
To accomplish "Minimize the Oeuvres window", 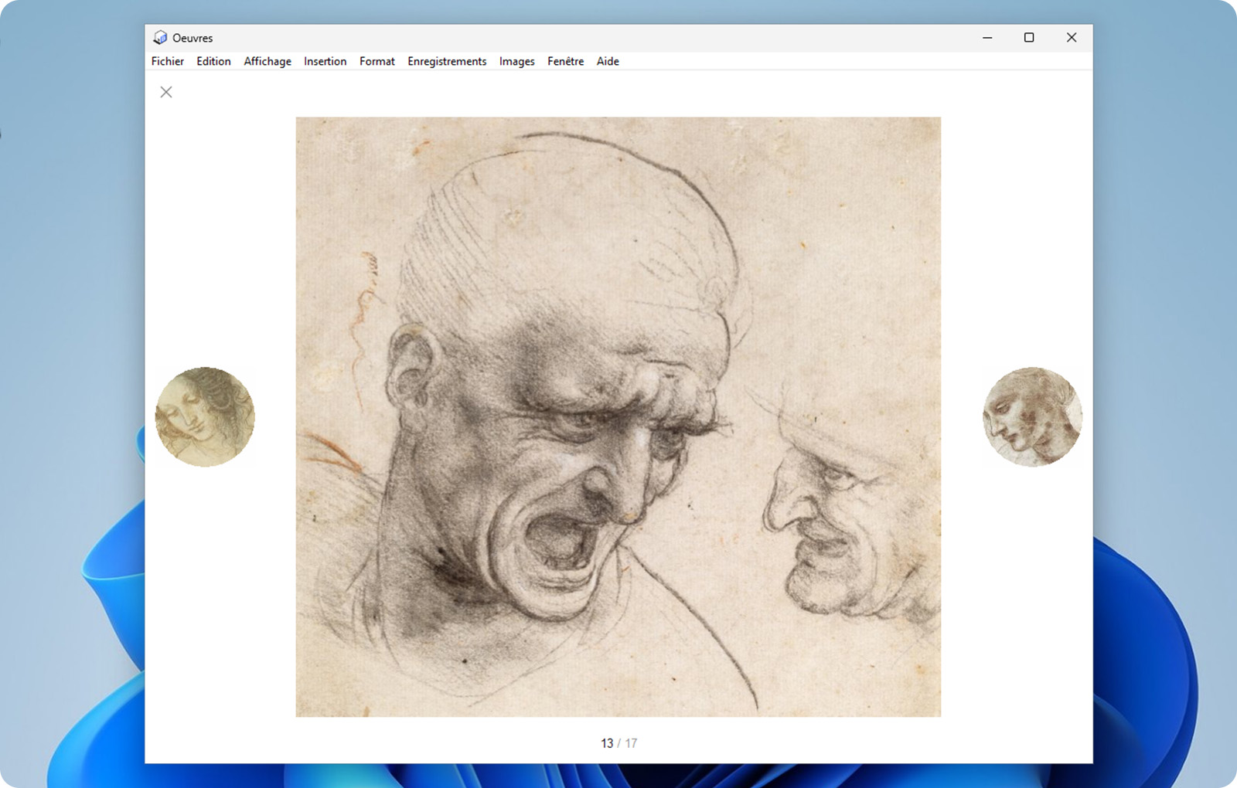I will 987,37.
